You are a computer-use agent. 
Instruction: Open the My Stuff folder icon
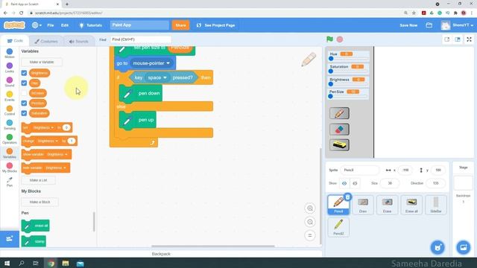(x=429, y=25)
